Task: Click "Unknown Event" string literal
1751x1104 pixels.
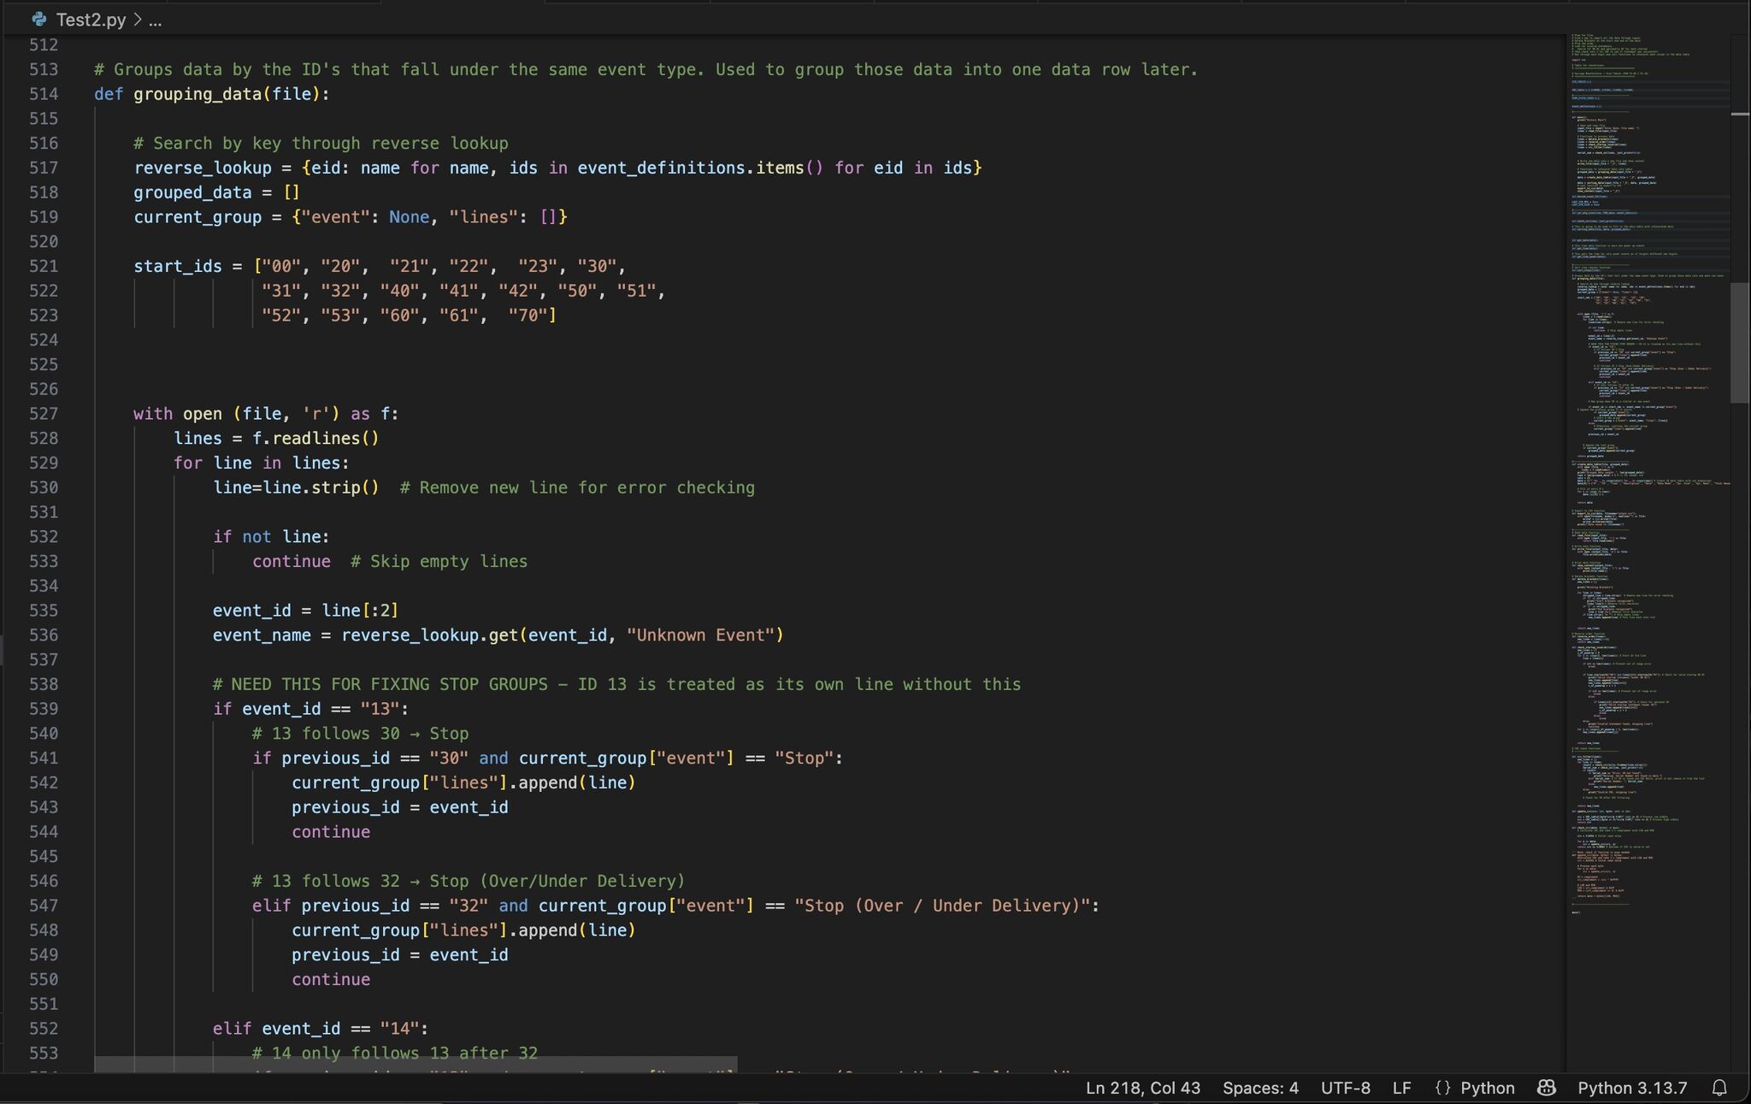Action: click(x=700, y=635)
